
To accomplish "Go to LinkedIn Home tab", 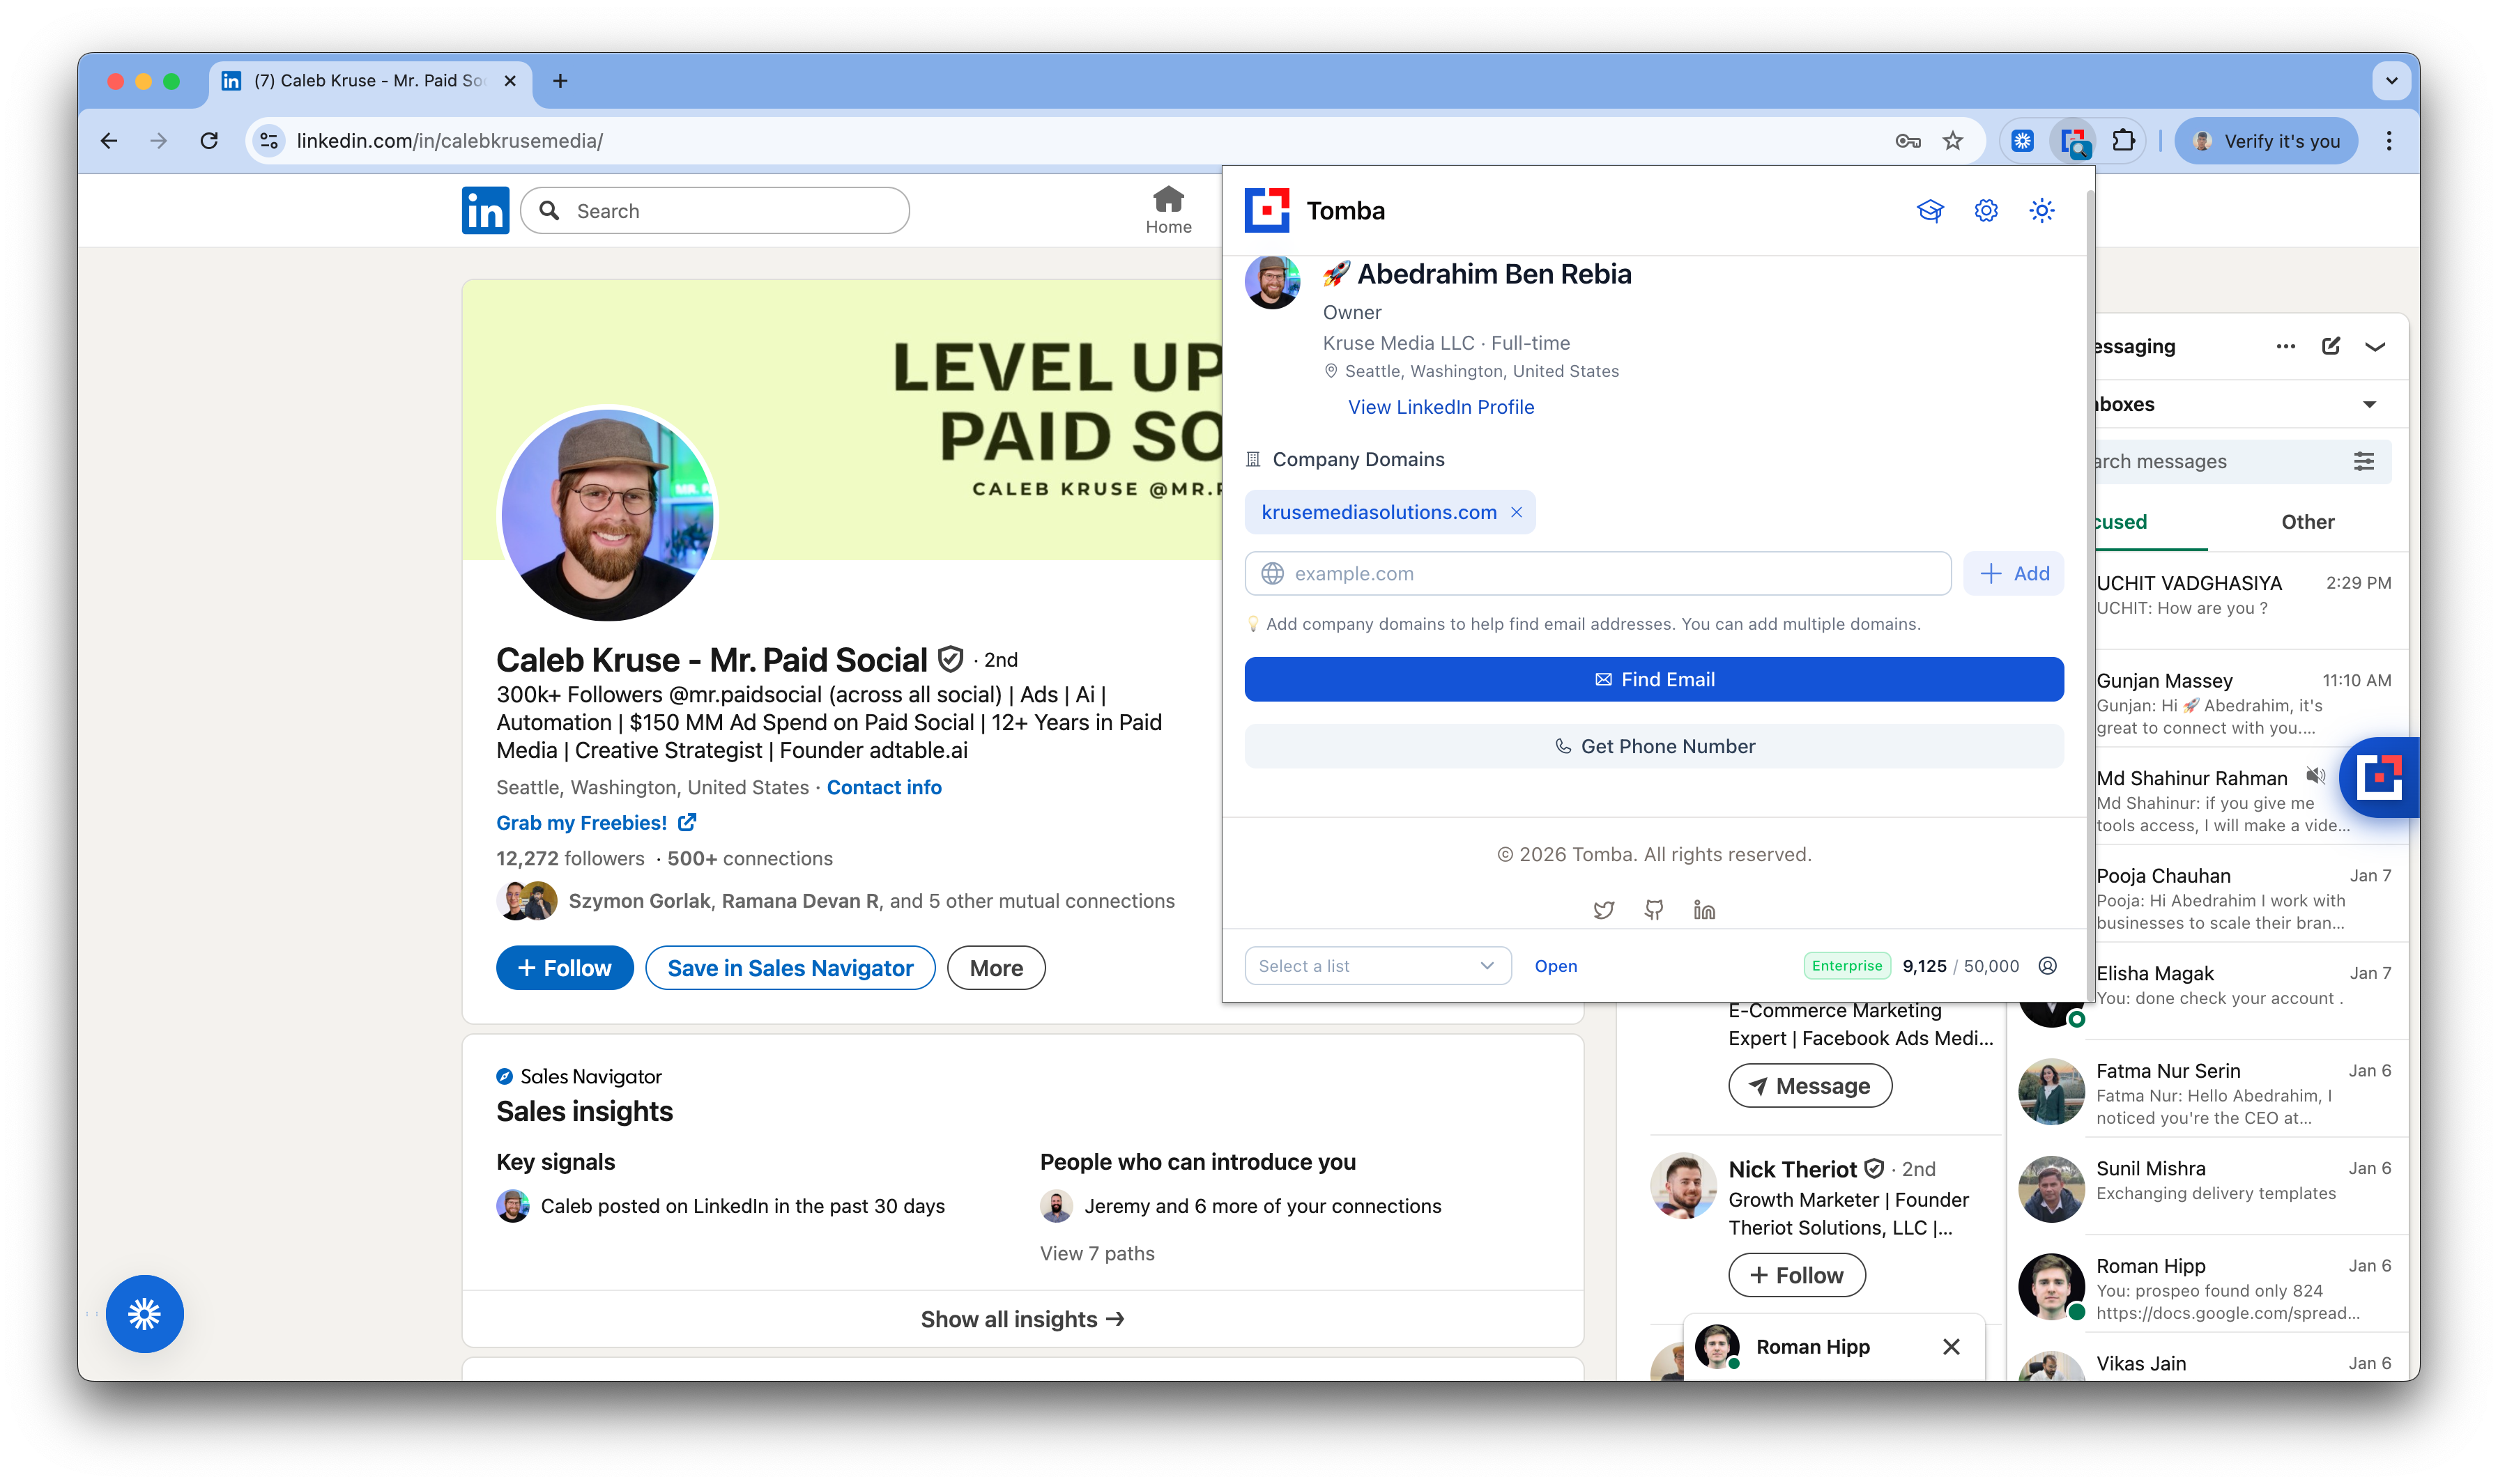I will pos(1167,210).
